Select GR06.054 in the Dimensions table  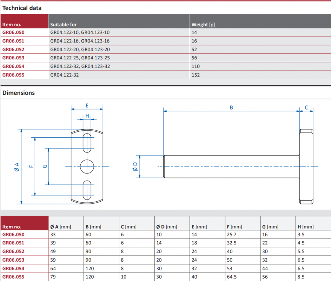click(x=13, y=269)
